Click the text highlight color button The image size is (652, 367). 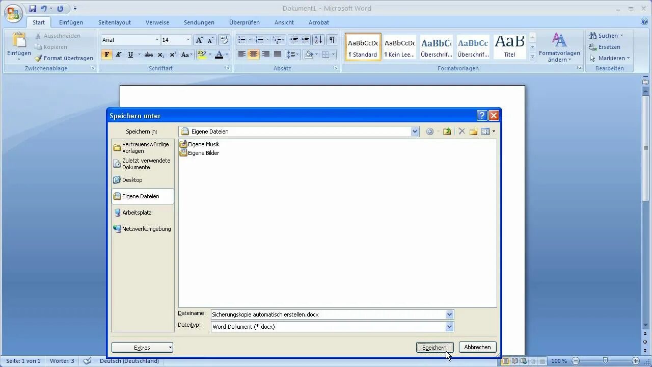tap(202, 55)
